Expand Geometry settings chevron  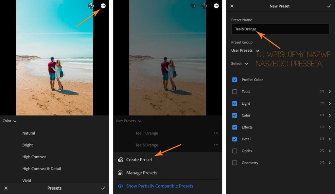pyautogui.click(x=330, y=163)
